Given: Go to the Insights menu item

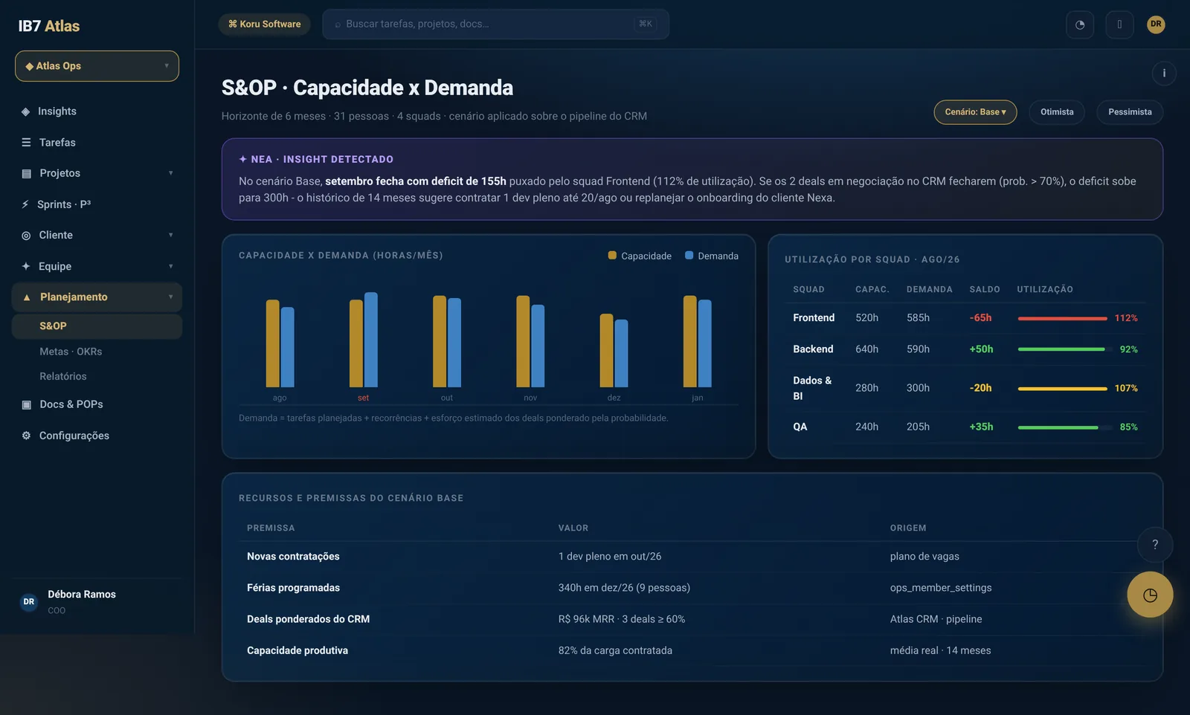Looking at the screenshot, I should (97, 111).
